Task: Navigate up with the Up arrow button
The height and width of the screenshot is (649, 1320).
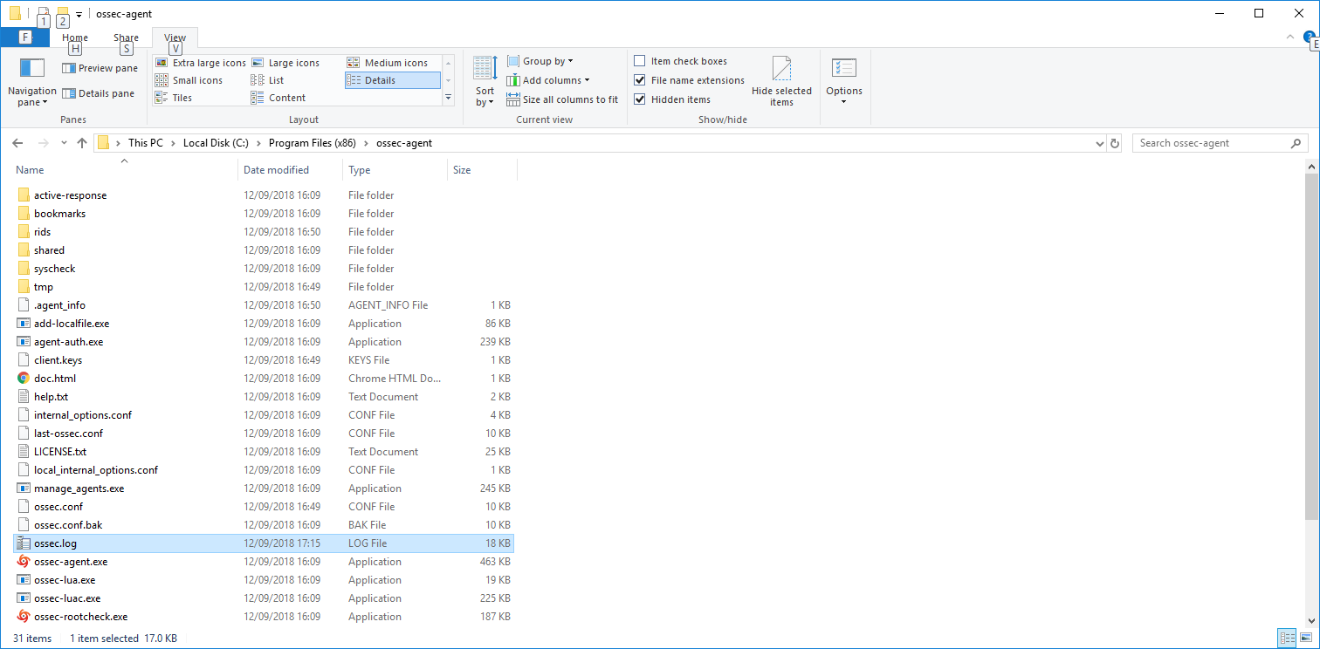Action: point(82,142)
